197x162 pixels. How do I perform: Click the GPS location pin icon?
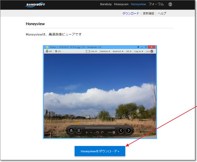[x=56, y=51]
